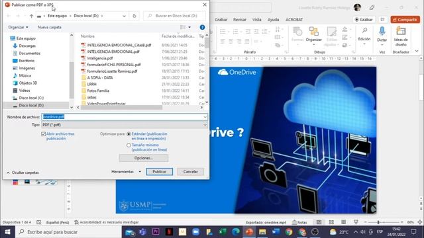The height and width of the screenshot is (238, 424).
Task: Open Edición search group in PowerPoint
Action: tap(364, 35)
